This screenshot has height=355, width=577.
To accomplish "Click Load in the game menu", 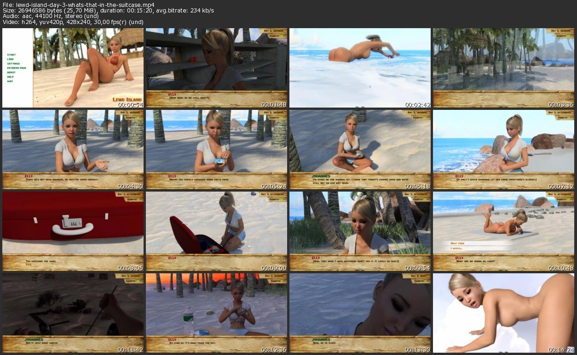I will pyautogui.click(x=10, y=59).
